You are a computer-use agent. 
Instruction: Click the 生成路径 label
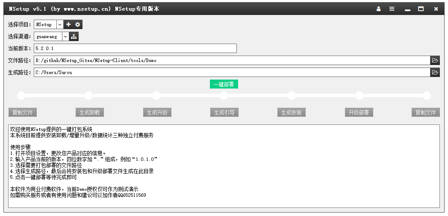(19, 73)
